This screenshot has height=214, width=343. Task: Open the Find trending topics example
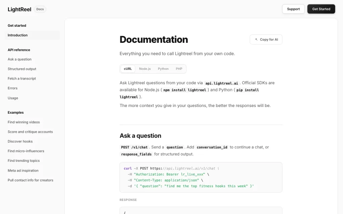coord(24,160)
